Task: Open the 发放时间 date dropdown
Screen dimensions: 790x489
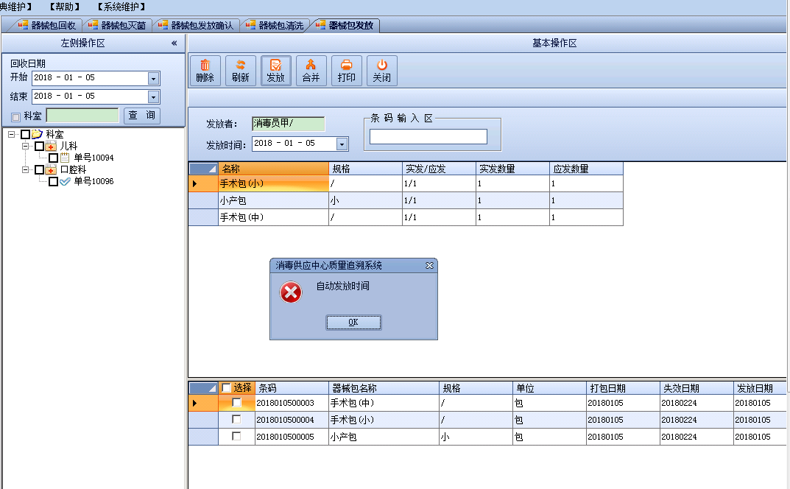Action: (x=342, y=144)
